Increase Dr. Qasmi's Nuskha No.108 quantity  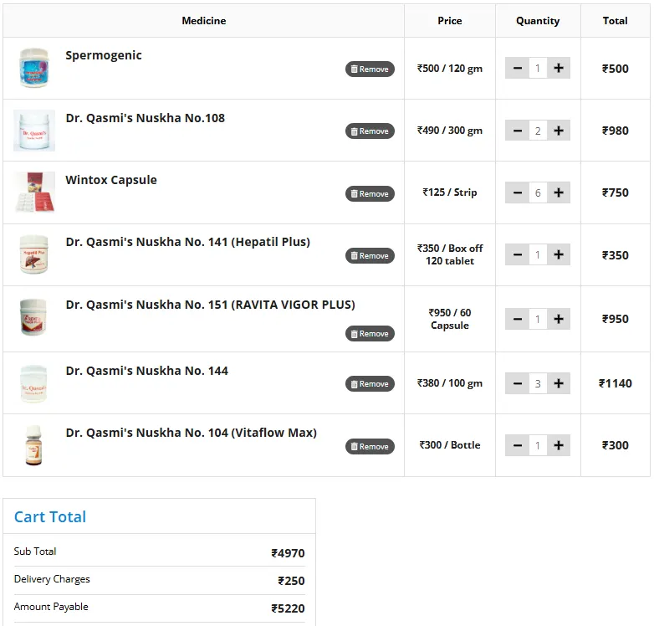(x=559, y=131)
